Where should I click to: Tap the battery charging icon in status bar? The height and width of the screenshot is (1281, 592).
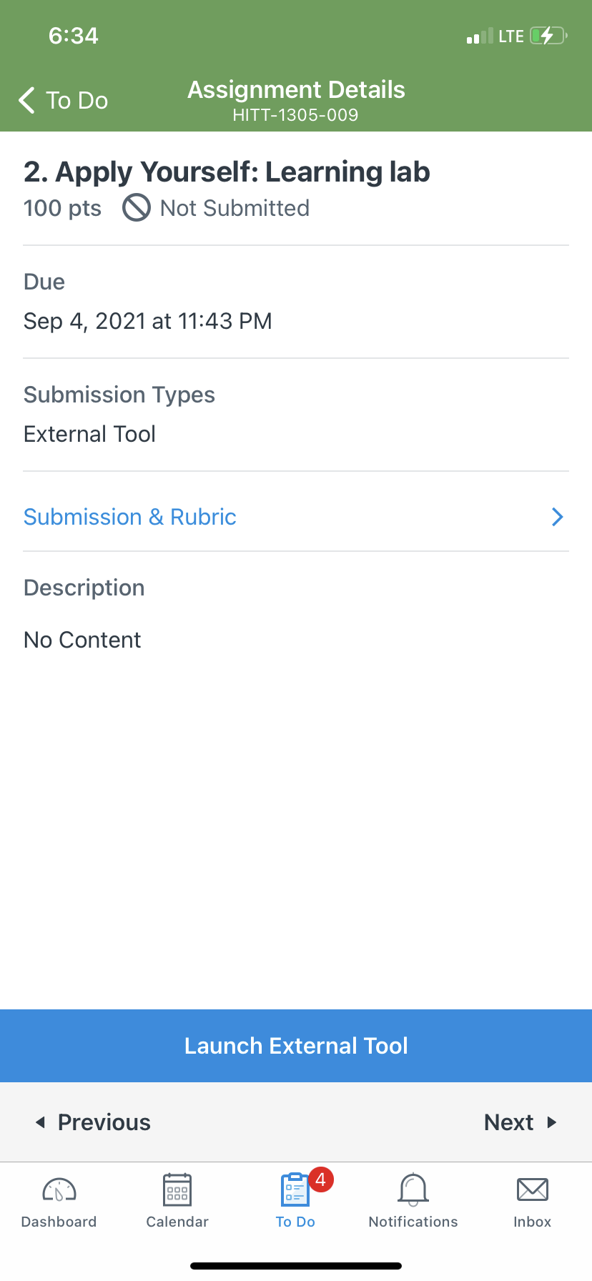[548, 36]
